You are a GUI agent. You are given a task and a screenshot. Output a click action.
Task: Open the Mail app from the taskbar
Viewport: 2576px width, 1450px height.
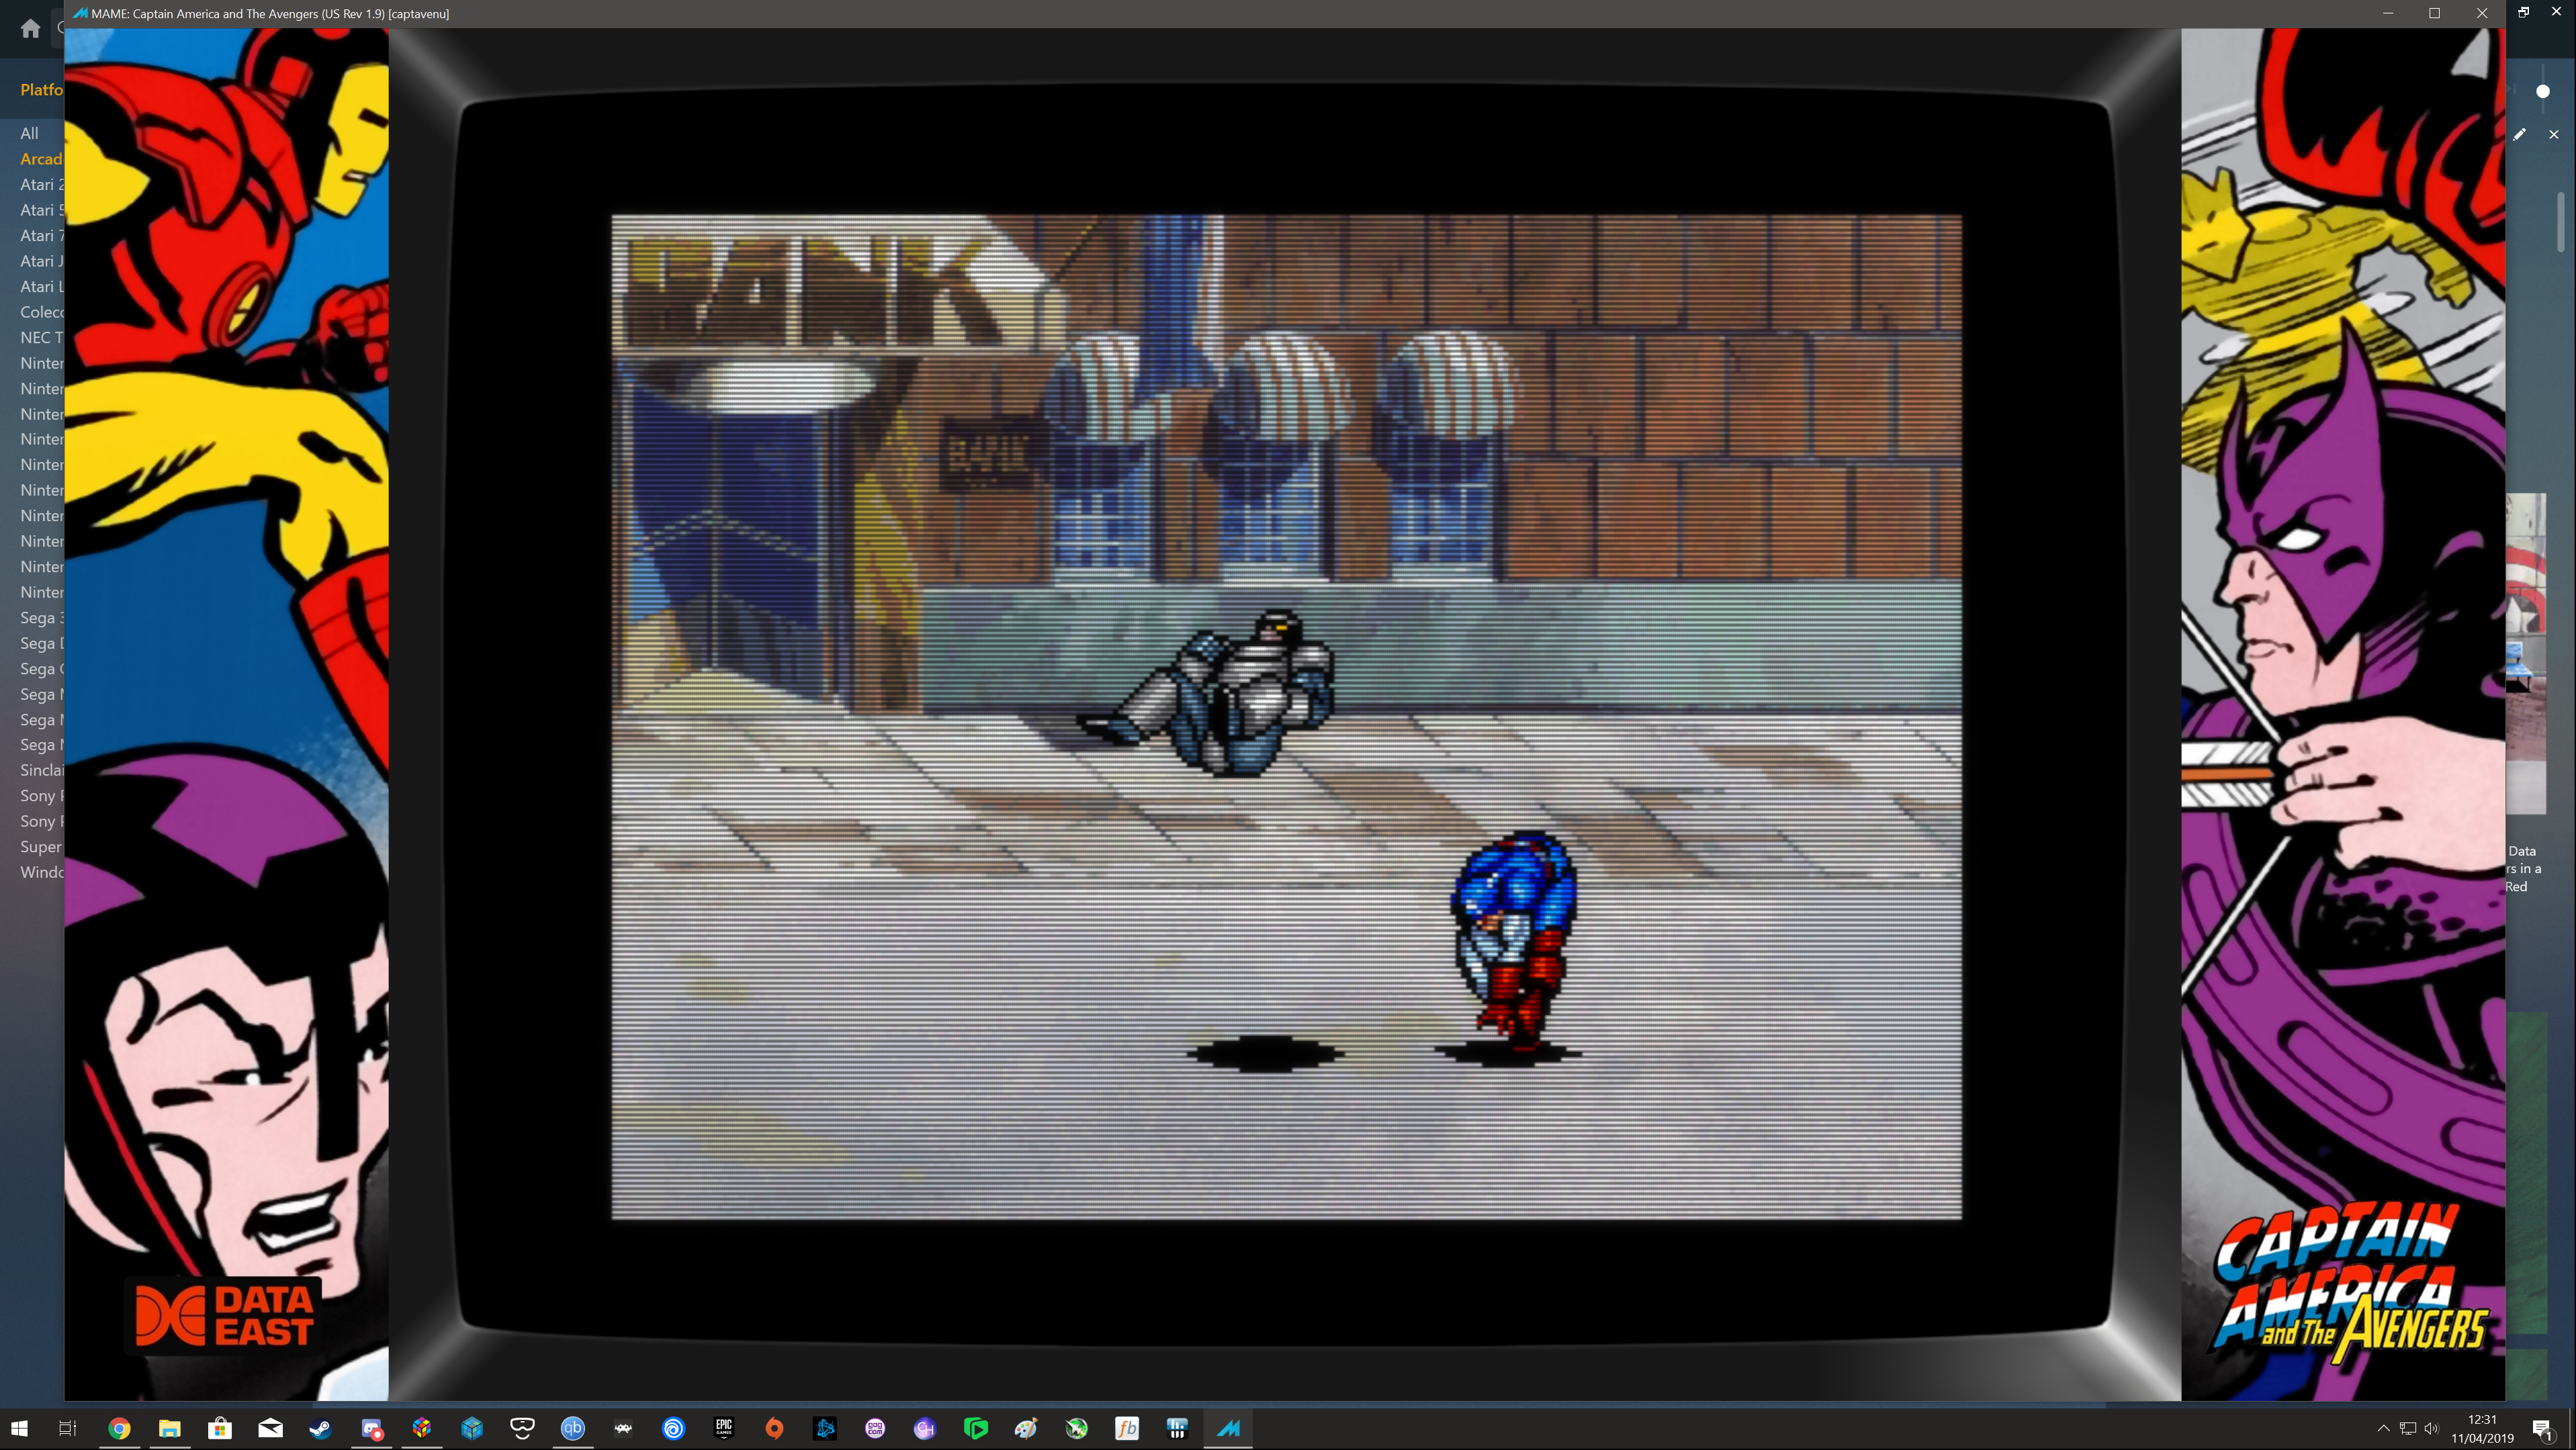click(x=270, y=1428)
